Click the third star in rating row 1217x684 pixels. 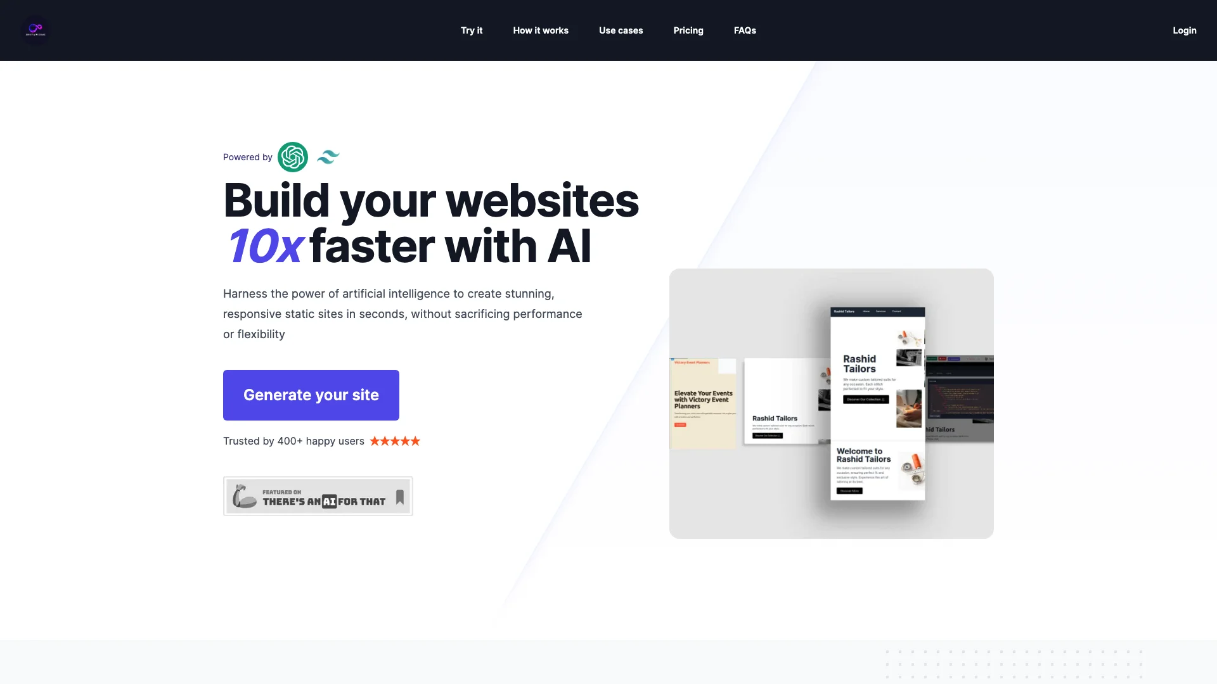click(x=394, y=441)
